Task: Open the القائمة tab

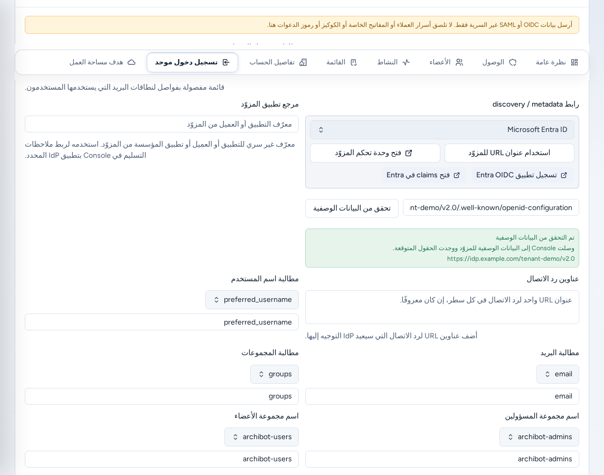Action: click(342, 62)
